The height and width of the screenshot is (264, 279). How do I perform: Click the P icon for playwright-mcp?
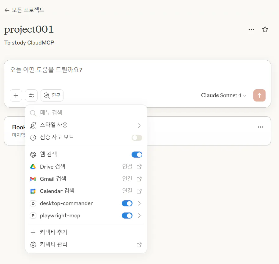tap(33, 216)
